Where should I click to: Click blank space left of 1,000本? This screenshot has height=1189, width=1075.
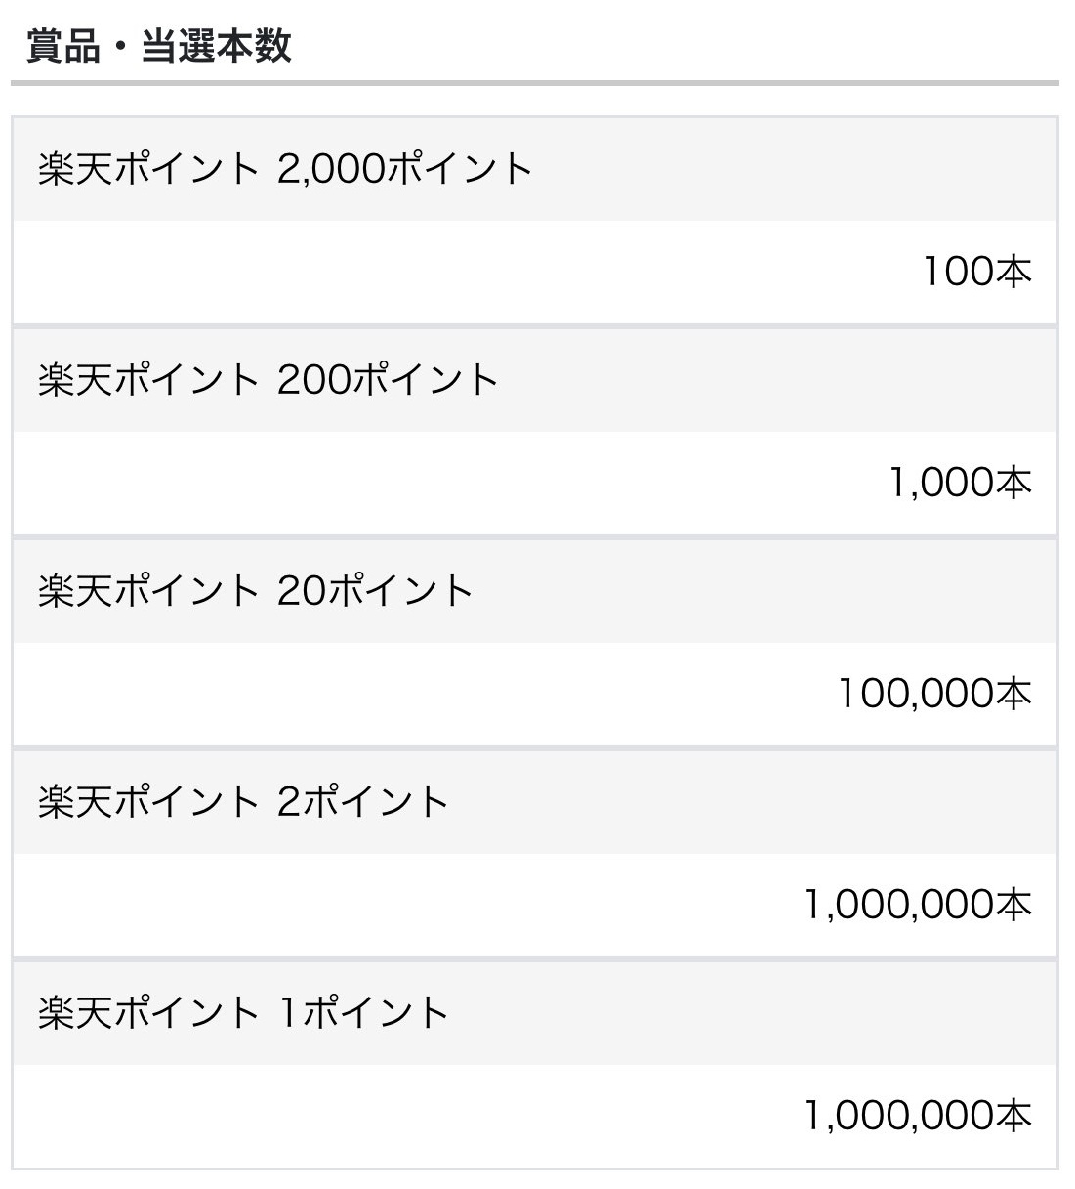point(439,483)
